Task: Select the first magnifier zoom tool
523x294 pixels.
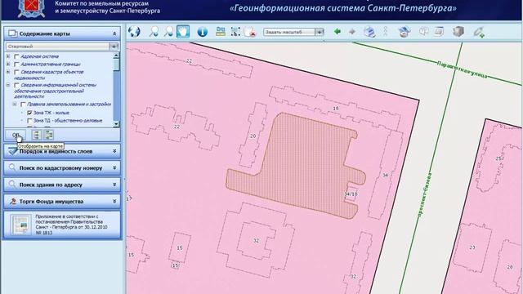Action: coord(154,32)
